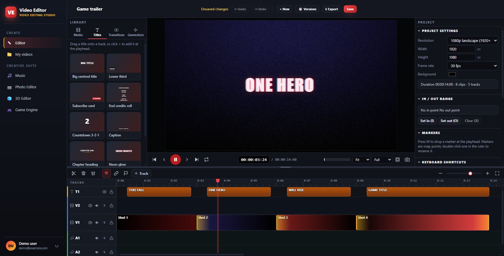Mute the A1 audio track

[x=97, y=238]
